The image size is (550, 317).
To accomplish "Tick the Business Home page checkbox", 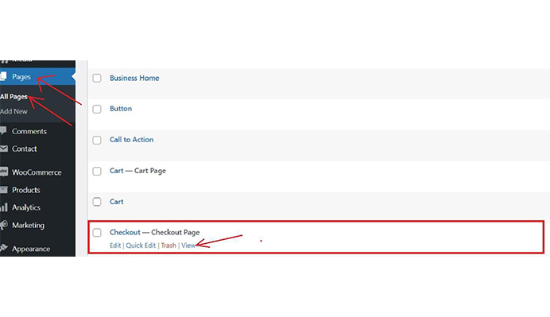I will tap(97, 78).
